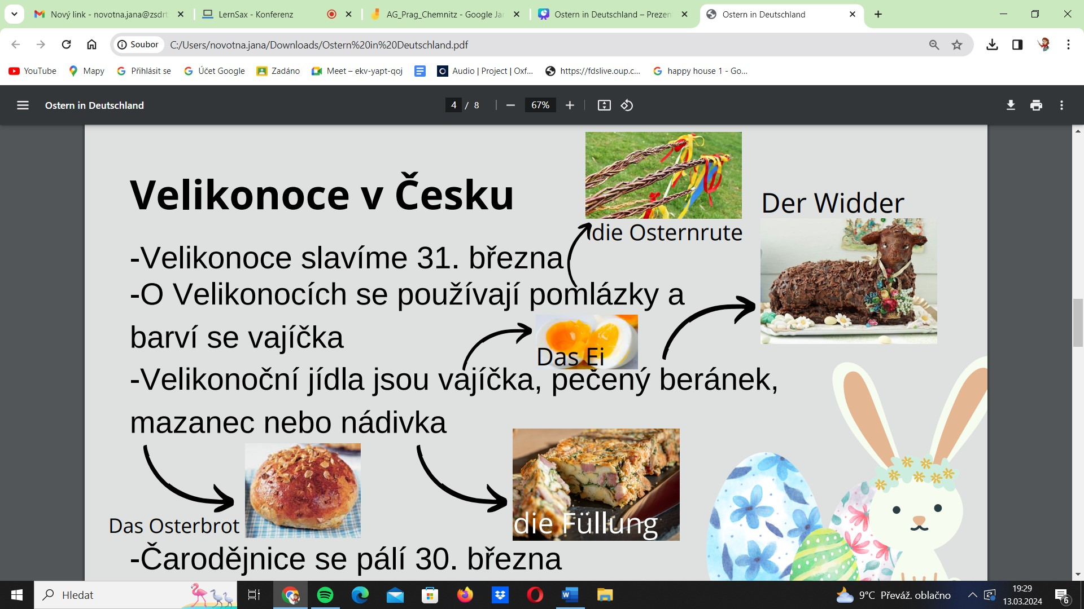This screenshot has height=609, width=1084.
Task: Open the browser zoom magnifier icon
Action: click(934, 45)
